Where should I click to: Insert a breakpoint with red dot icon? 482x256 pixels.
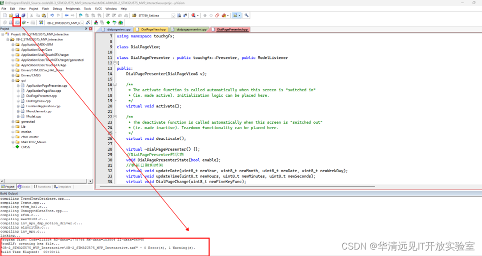(204, 15)
